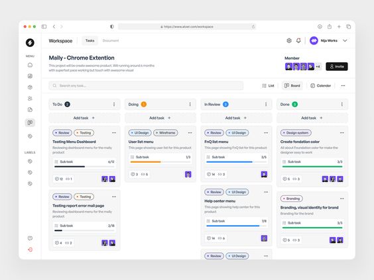Select the Tasks tab
Image resolution: width=374 pixels, height=280 pixels.
(90, 41)
